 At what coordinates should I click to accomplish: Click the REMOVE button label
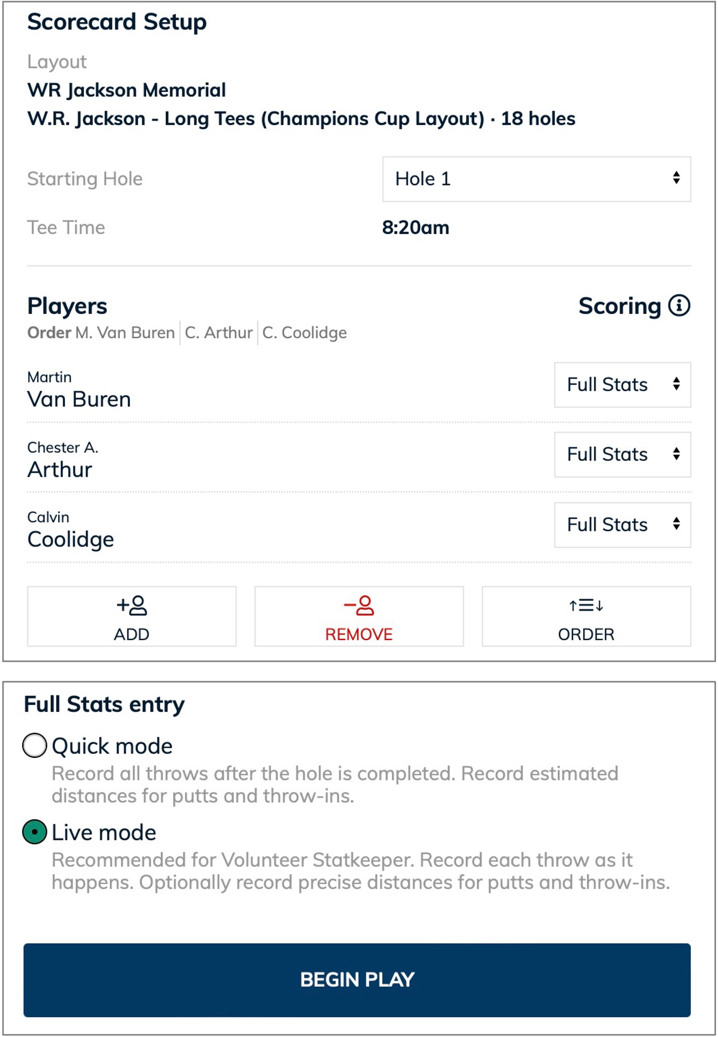359,634
